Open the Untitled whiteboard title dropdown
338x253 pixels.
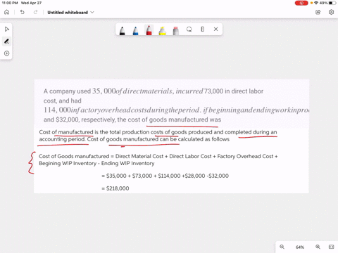point(70,13)
